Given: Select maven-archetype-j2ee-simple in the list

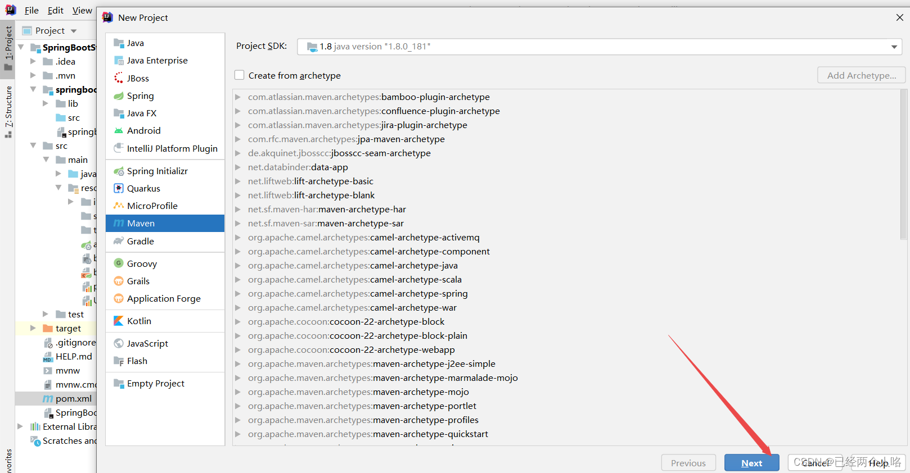Looking at the screenshot, I should (x=372, y=363).
